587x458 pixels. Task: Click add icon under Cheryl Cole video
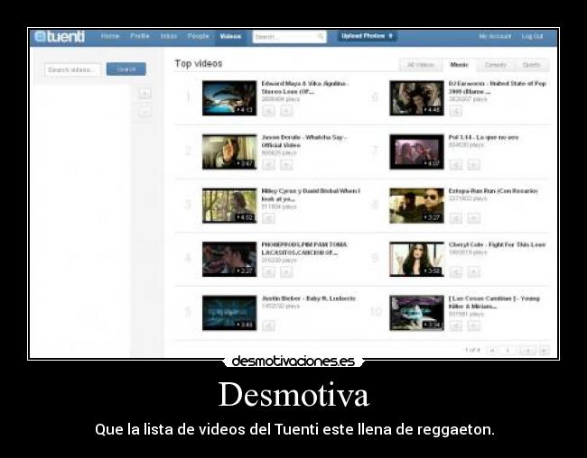pyautogui.click(x=473, y=272)
